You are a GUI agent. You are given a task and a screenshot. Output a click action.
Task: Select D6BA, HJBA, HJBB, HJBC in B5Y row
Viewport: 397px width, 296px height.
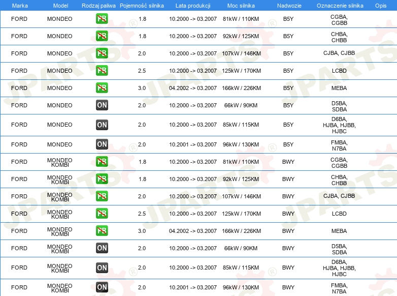click(339, 125)
